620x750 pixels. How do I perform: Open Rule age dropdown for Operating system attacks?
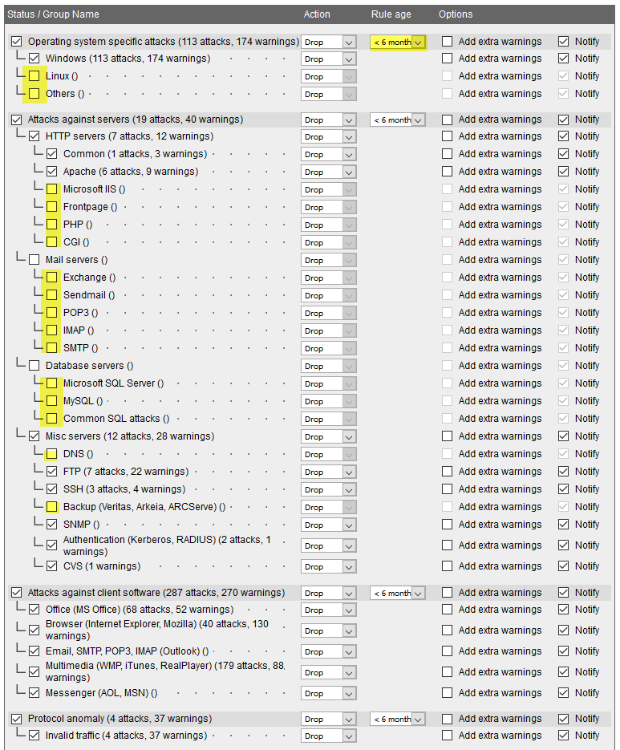(x=398, y=42)
